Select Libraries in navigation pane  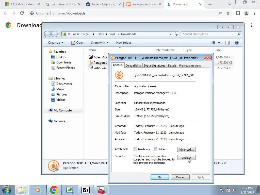59,78
